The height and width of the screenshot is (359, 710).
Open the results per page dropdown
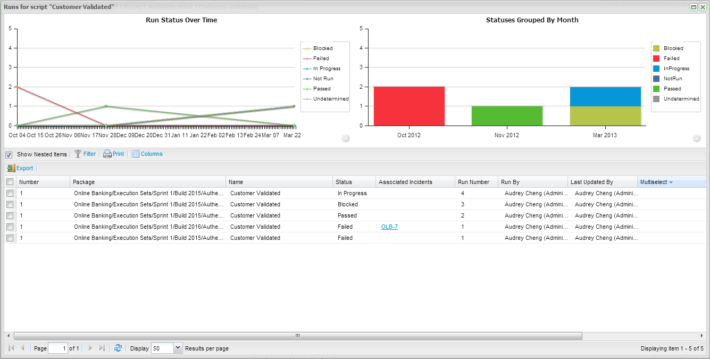[178, 348]
